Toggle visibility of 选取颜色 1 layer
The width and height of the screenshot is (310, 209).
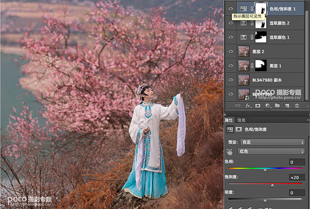[231, 37]
